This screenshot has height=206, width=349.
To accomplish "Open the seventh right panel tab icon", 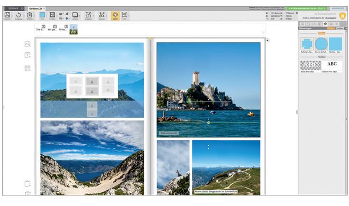I will pos(337,24).
